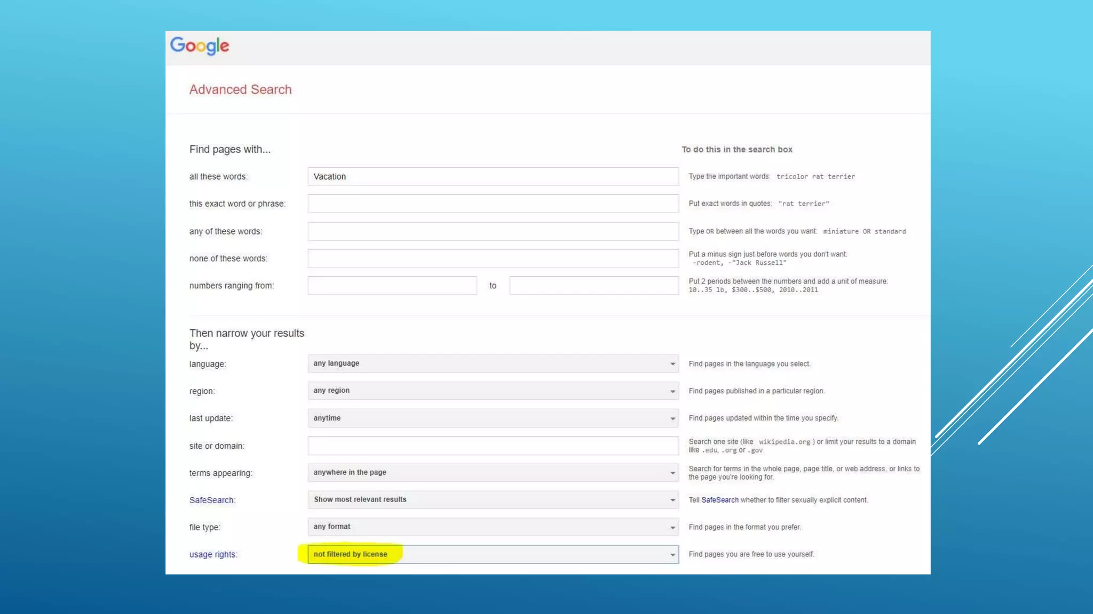Screen dimensions: 1093x614
Task: Click the numbers ranging 'to' field
Action: pyautogui.click(x=593, y=286)
